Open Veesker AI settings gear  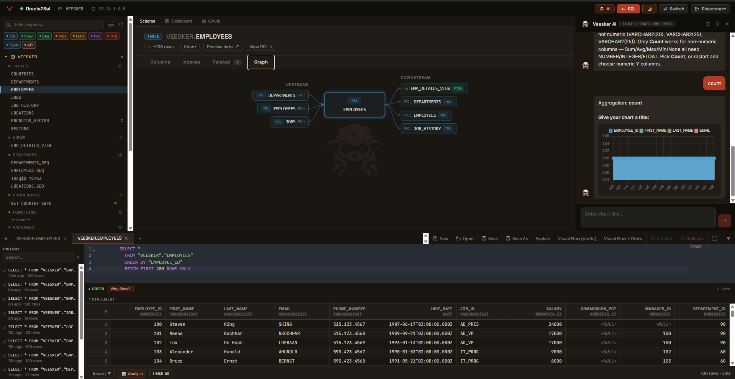pos(717,24)
